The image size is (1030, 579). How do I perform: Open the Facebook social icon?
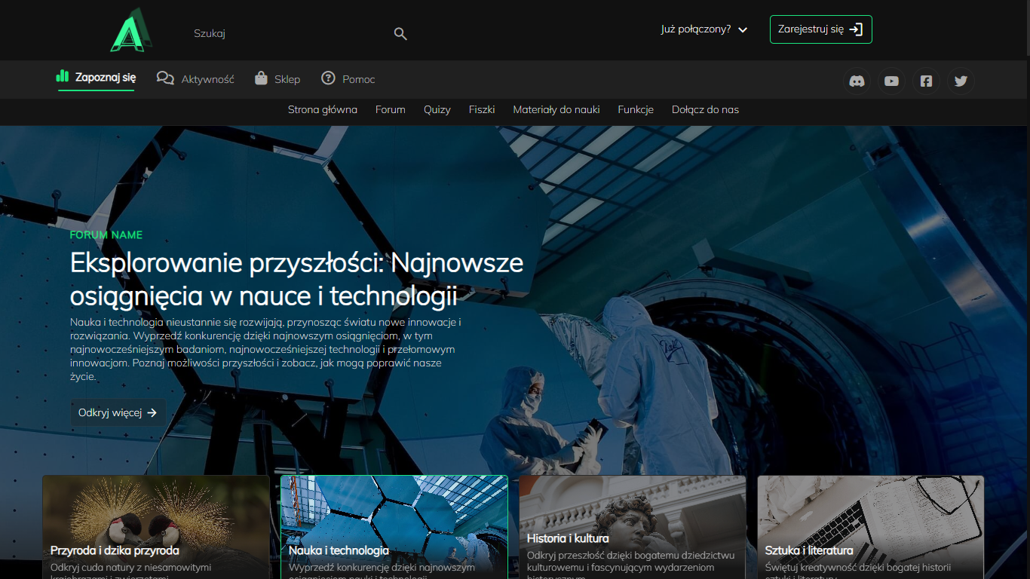tap(926, 81)
